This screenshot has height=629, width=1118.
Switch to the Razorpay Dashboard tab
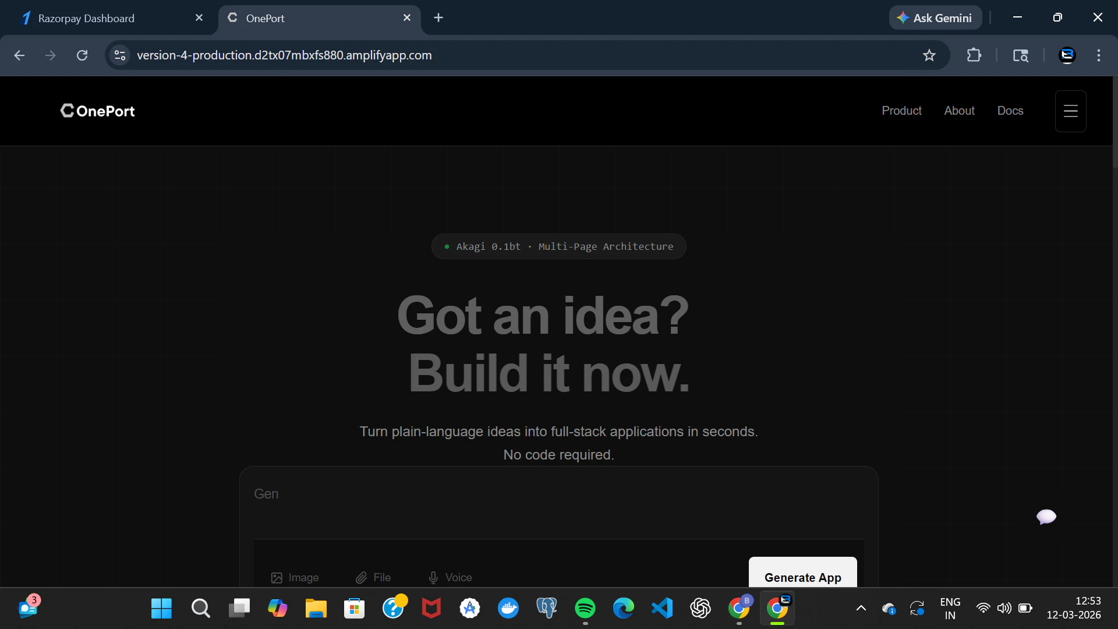point(86,18)
